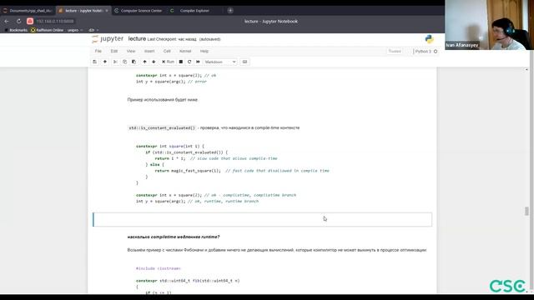
Task: Open the command palette keyboard icon
Action: click(x=244, y=62)
